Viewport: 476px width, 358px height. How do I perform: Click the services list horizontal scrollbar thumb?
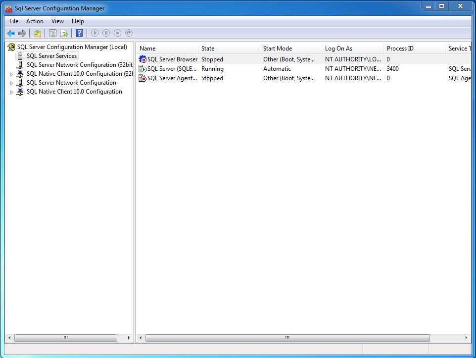pyautogui.click(x=287, y=338)
